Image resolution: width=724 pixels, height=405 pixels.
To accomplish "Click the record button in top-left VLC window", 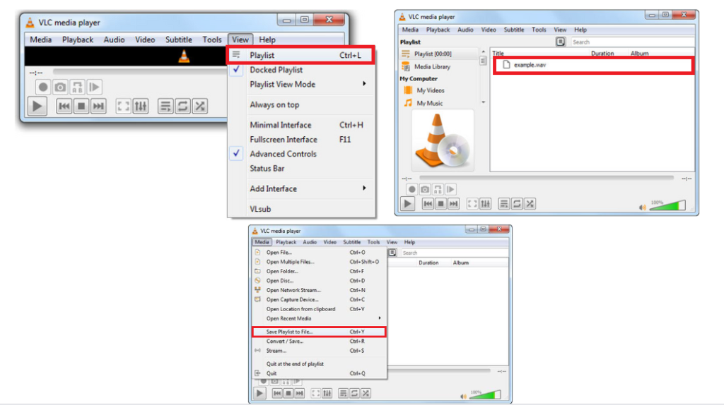I will click(43, 87).
